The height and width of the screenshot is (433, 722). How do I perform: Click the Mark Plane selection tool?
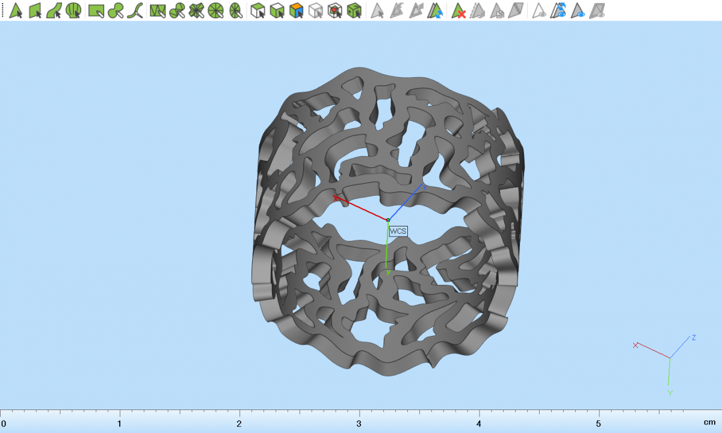[x=35, y=10]
